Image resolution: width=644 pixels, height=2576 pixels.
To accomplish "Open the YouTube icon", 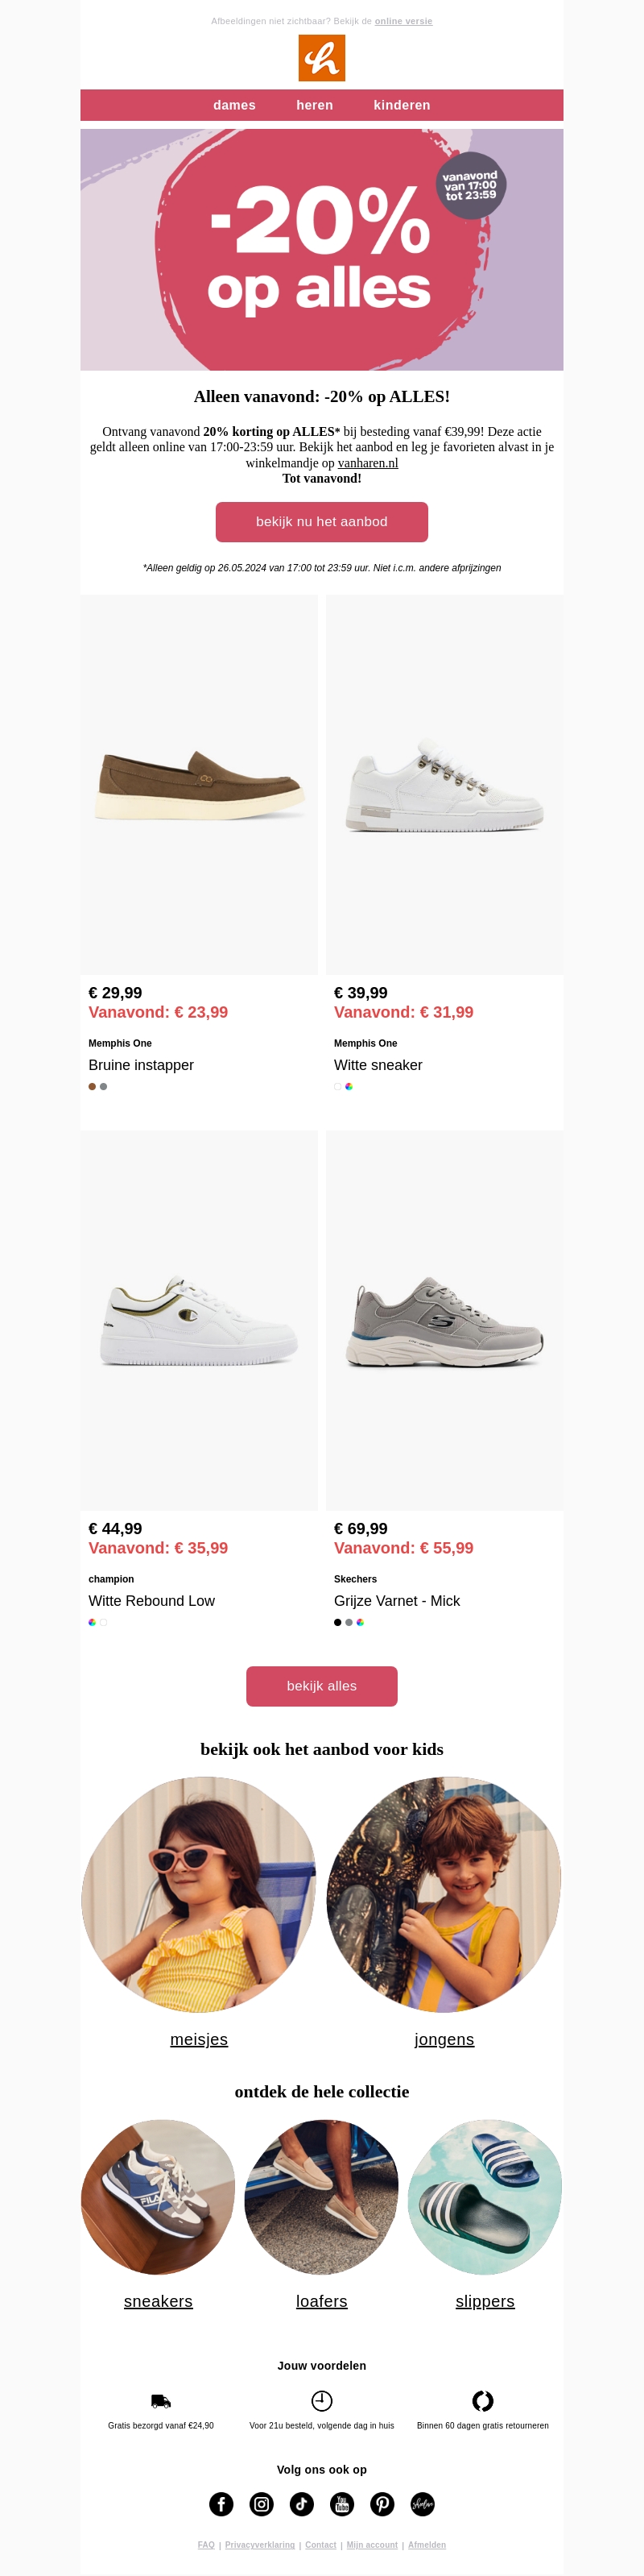I will point(342,2503).
